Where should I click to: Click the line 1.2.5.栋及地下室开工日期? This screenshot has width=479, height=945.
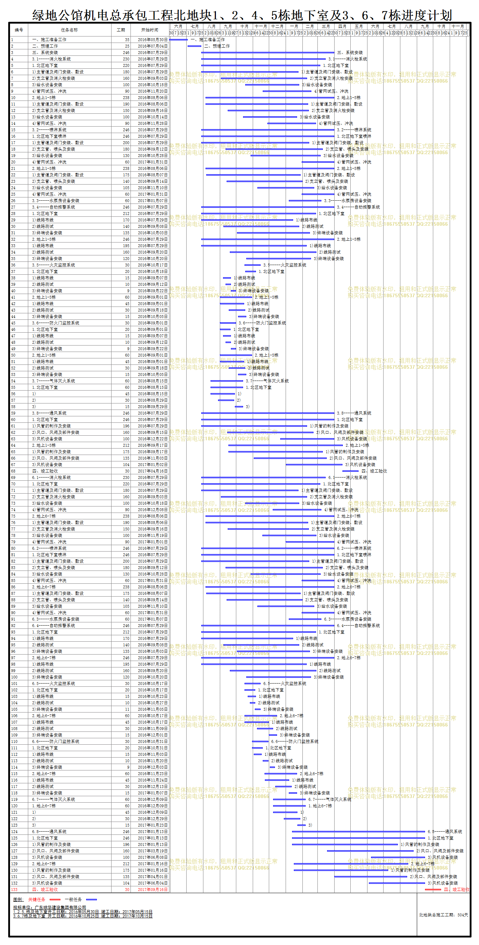[83, 912]
